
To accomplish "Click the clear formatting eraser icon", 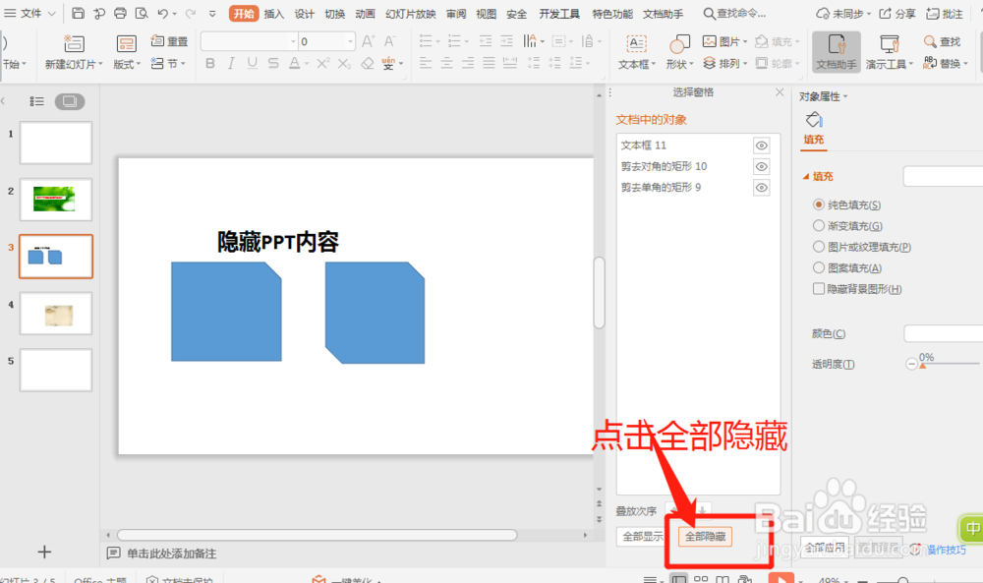I will click(x=368, y=63).
